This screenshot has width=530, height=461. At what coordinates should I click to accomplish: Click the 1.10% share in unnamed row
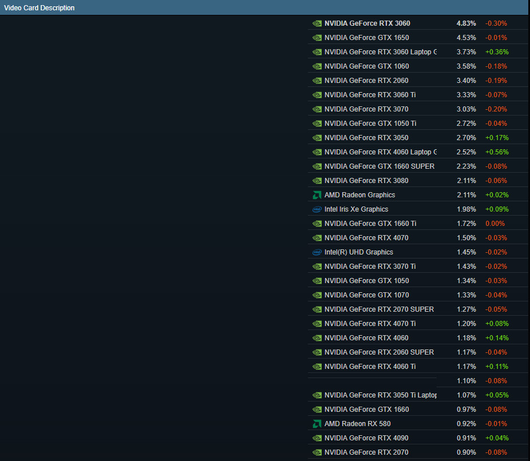(x=466, y=380)
